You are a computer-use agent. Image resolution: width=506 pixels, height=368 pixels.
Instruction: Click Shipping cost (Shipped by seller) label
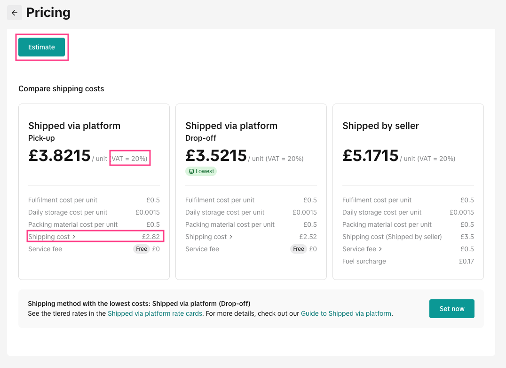(392, 237)
